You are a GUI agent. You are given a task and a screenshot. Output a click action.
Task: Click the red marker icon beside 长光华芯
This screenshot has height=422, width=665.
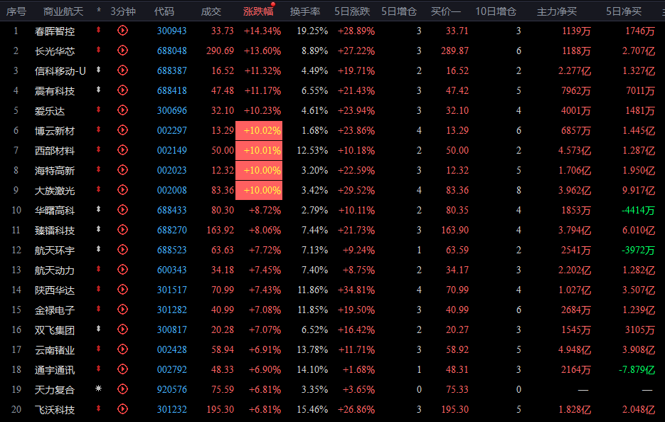tap(99, 51)
